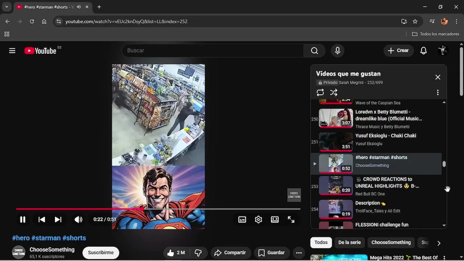The width and height of the screenshot is (464, 261).
Task: Skip to the previous video
Action: 42,219
